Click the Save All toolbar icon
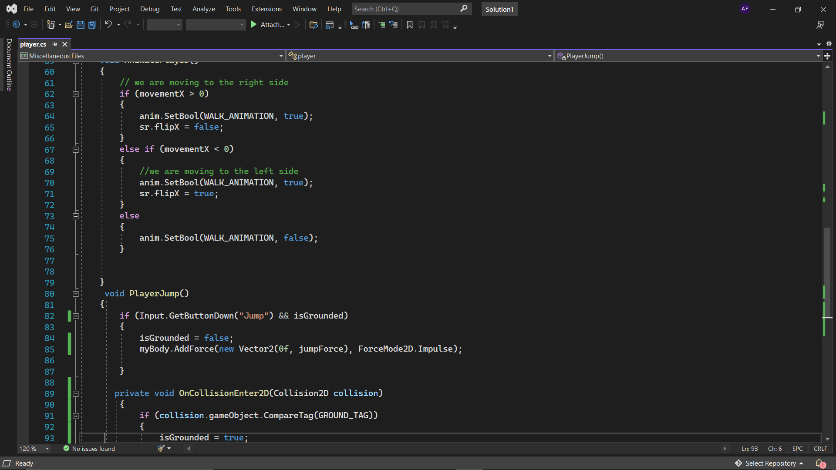The width and height of the screenshot is (836, 470). pyautogui.click(x=92, y=25)
